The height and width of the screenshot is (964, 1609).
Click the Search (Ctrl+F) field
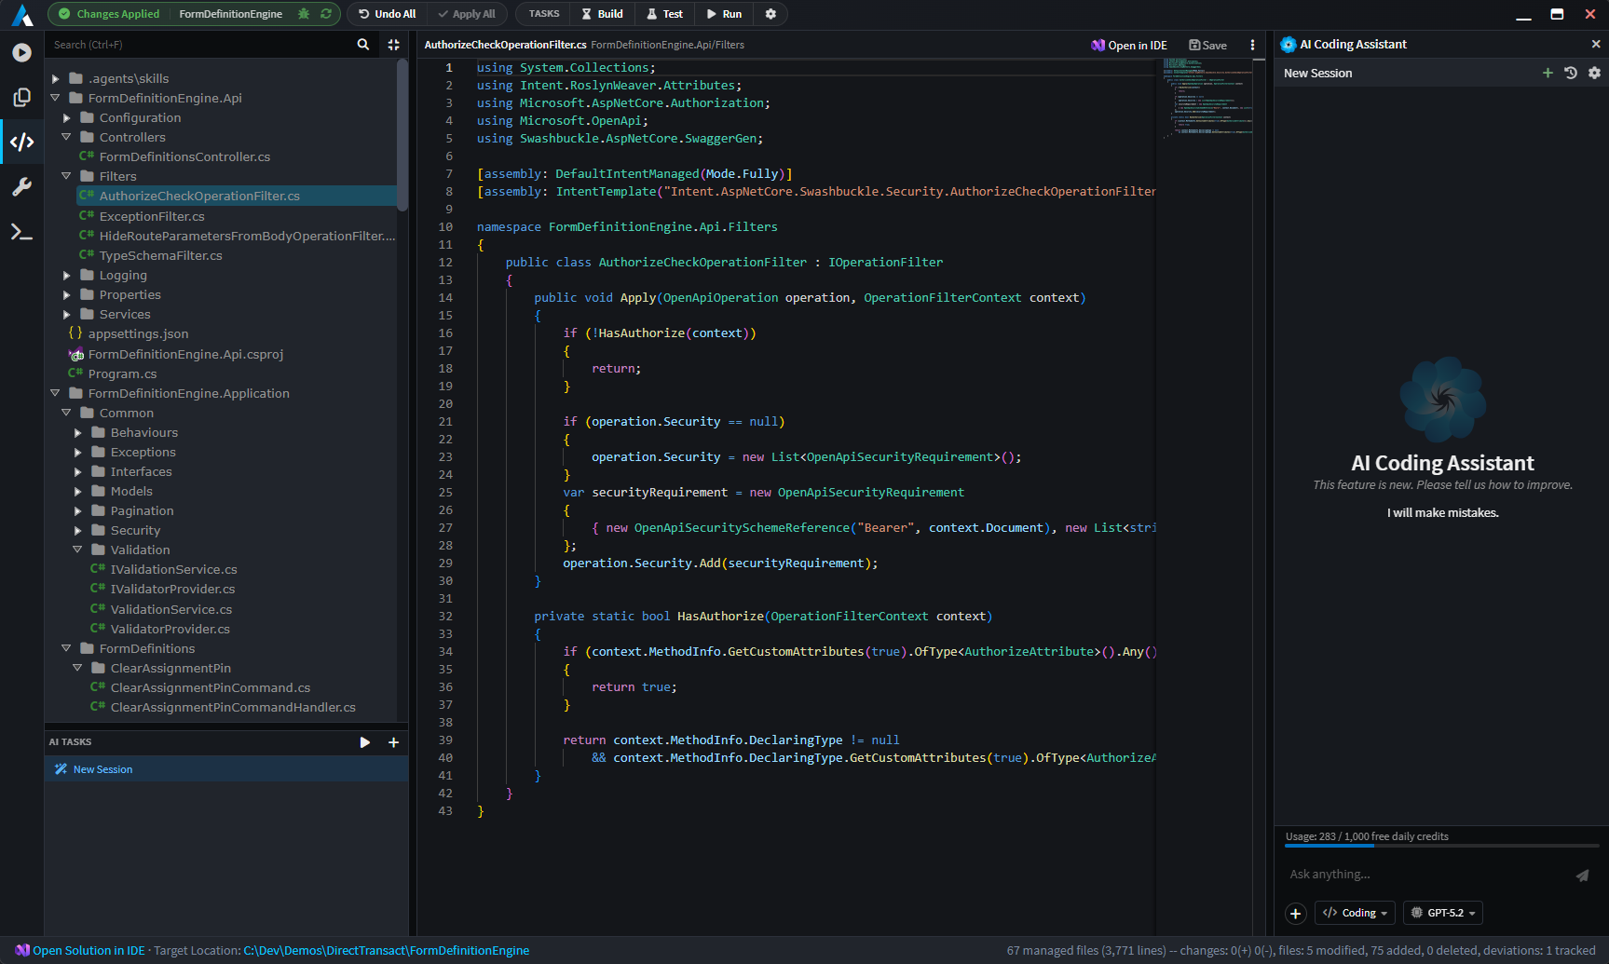pos(200,44)
